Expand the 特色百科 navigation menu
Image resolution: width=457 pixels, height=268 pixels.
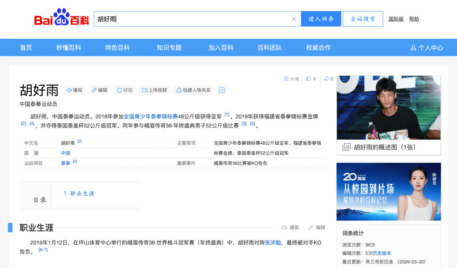(117, 48)
